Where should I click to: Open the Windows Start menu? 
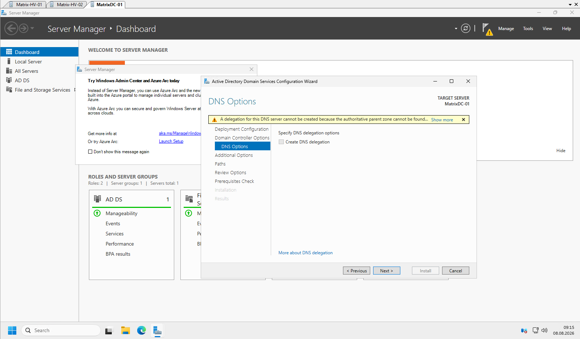12,330
